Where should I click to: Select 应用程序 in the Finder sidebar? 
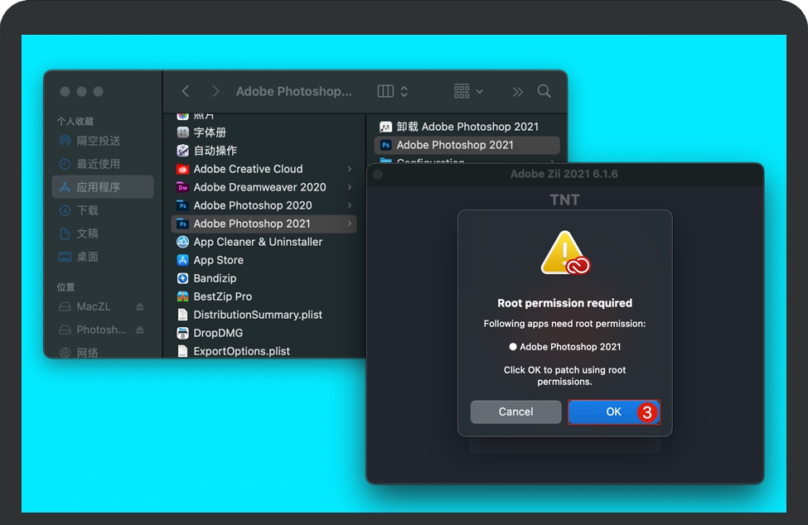tap(103, 187)
